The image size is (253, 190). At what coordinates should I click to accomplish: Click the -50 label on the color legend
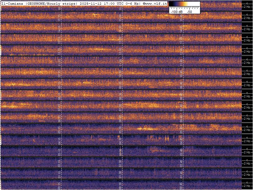coord(189,12)
